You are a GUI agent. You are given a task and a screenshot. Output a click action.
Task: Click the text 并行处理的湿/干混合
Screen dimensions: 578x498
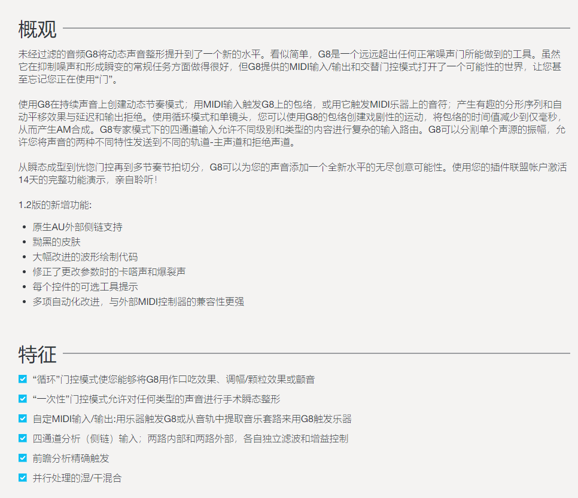[x=77, y=478]
